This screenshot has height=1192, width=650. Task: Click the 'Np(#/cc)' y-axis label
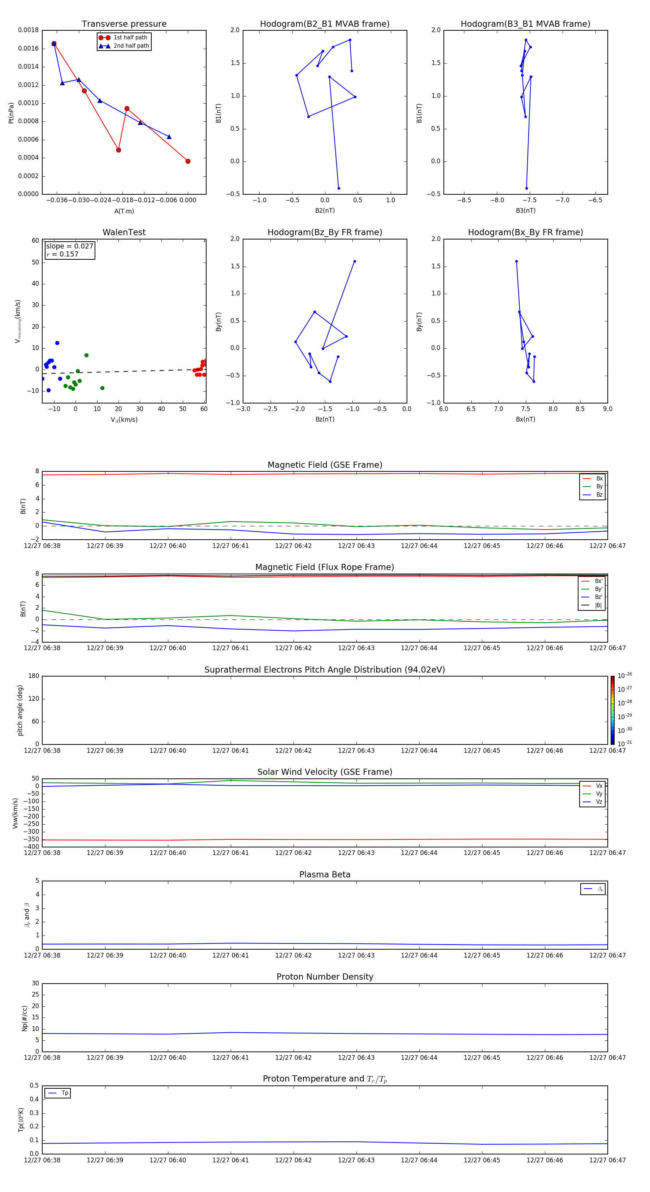tap(25, 1018)
